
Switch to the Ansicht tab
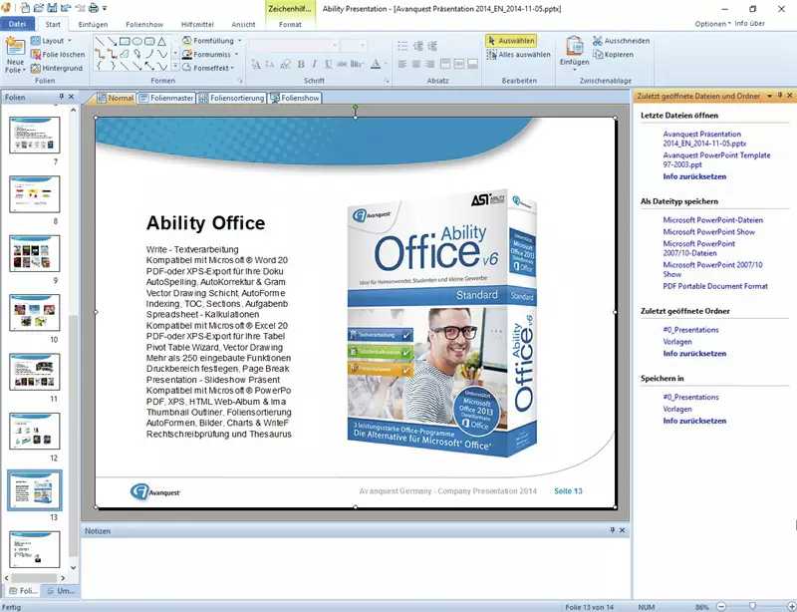click(242, 23)
